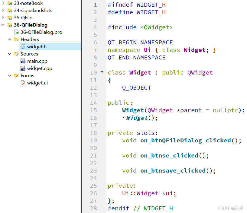Click <QWidget> in the include line

coord(157,27)
